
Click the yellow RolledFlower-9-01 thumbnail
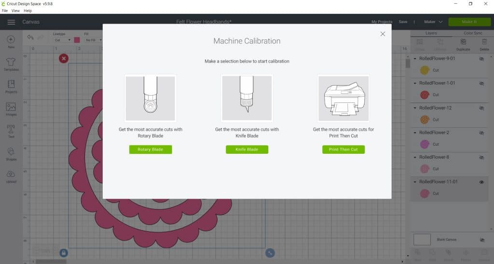[425, 70]
